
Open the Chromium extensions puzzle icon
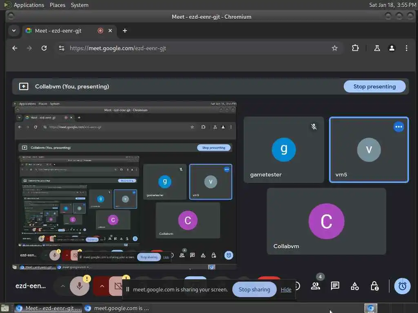click(355, 48)
